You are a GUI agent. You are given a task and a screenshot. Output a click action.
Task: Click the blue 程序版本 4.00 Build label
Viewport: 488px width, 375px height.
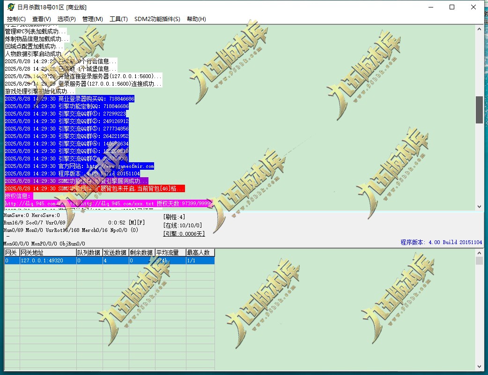point(441,242)
